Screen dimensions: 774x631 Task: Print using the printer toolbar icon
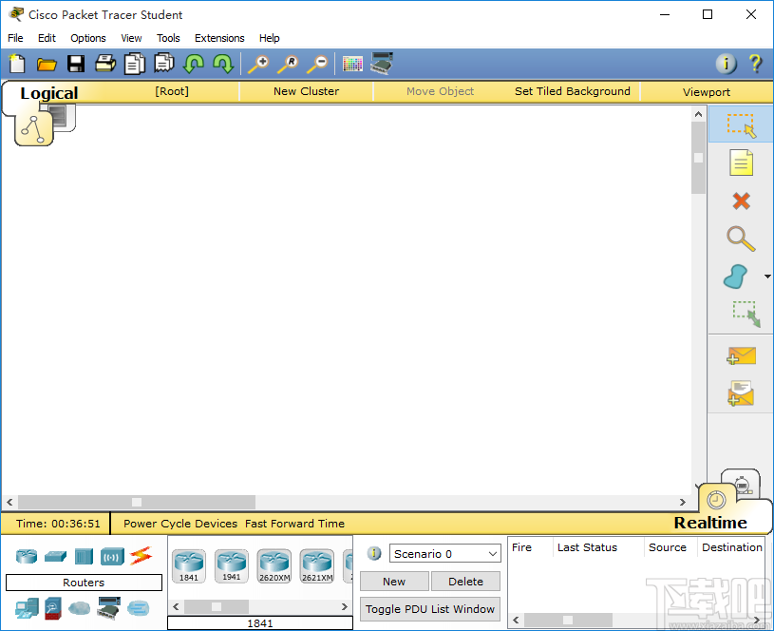click(x=105, y=64)
